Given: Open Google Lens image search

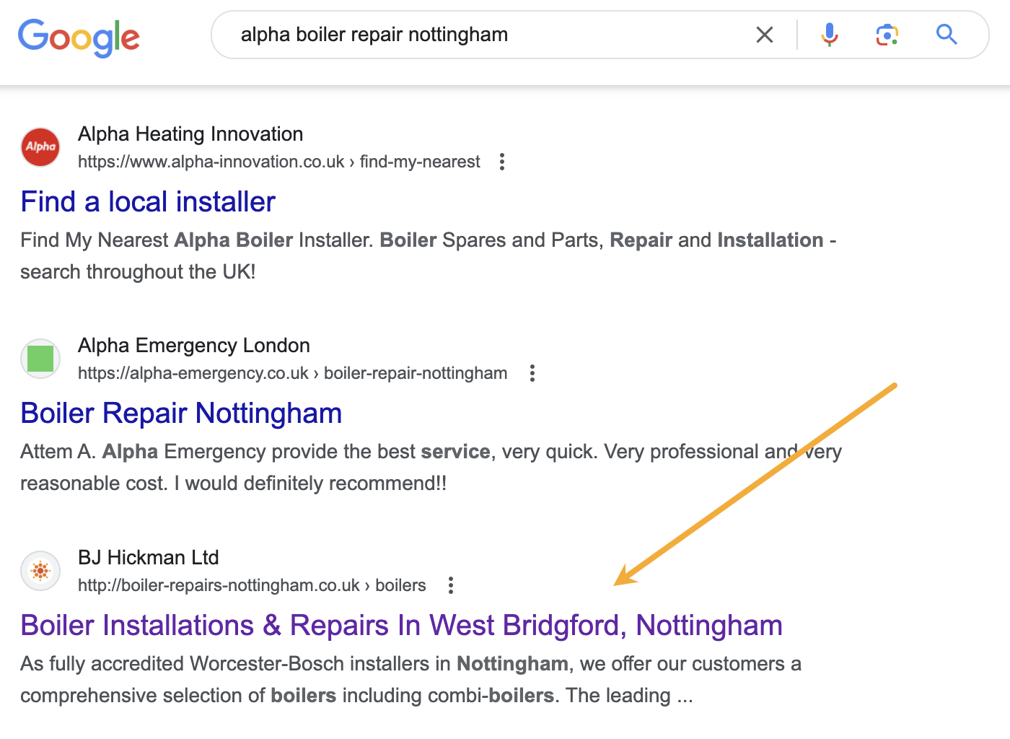Looking at the screenshot, I should coord(887,34).
